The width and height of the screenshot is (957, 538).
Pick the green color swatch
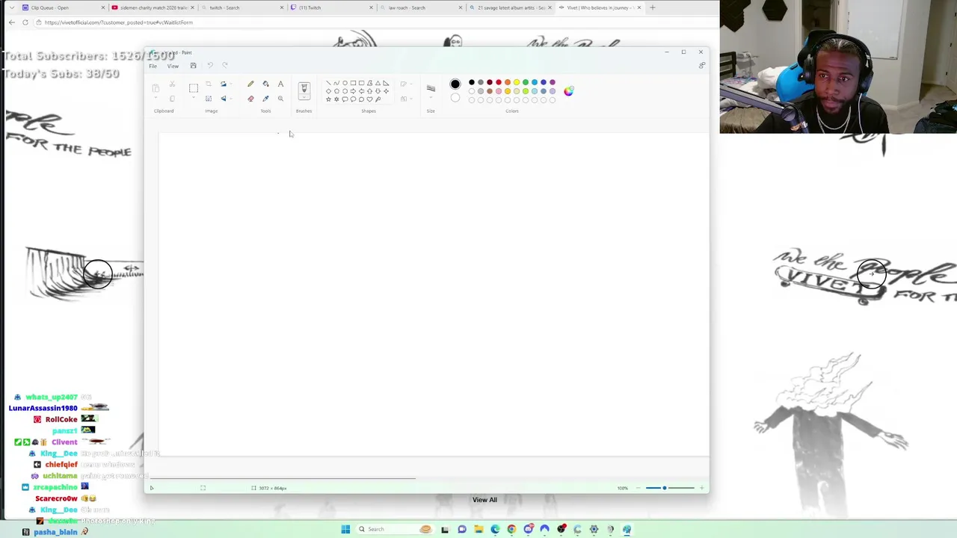click(x=526, y=83)
